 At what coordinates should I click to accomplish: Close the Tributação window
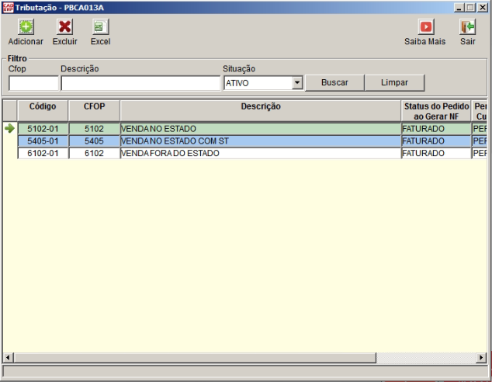point(483,8)
